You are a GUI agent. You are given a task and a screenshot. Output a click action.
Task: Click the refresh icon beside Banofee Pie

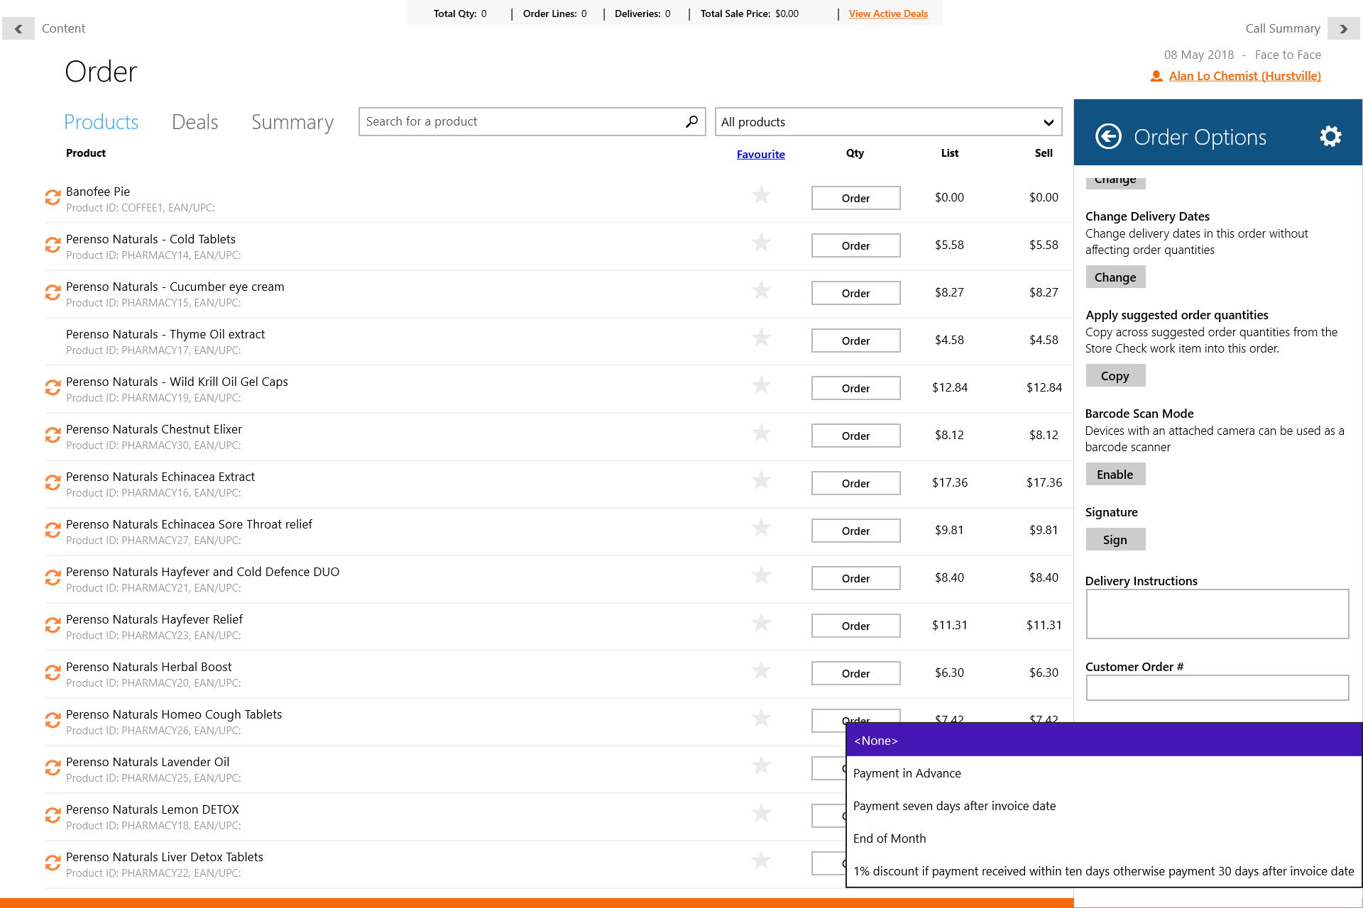coord(53,198)
